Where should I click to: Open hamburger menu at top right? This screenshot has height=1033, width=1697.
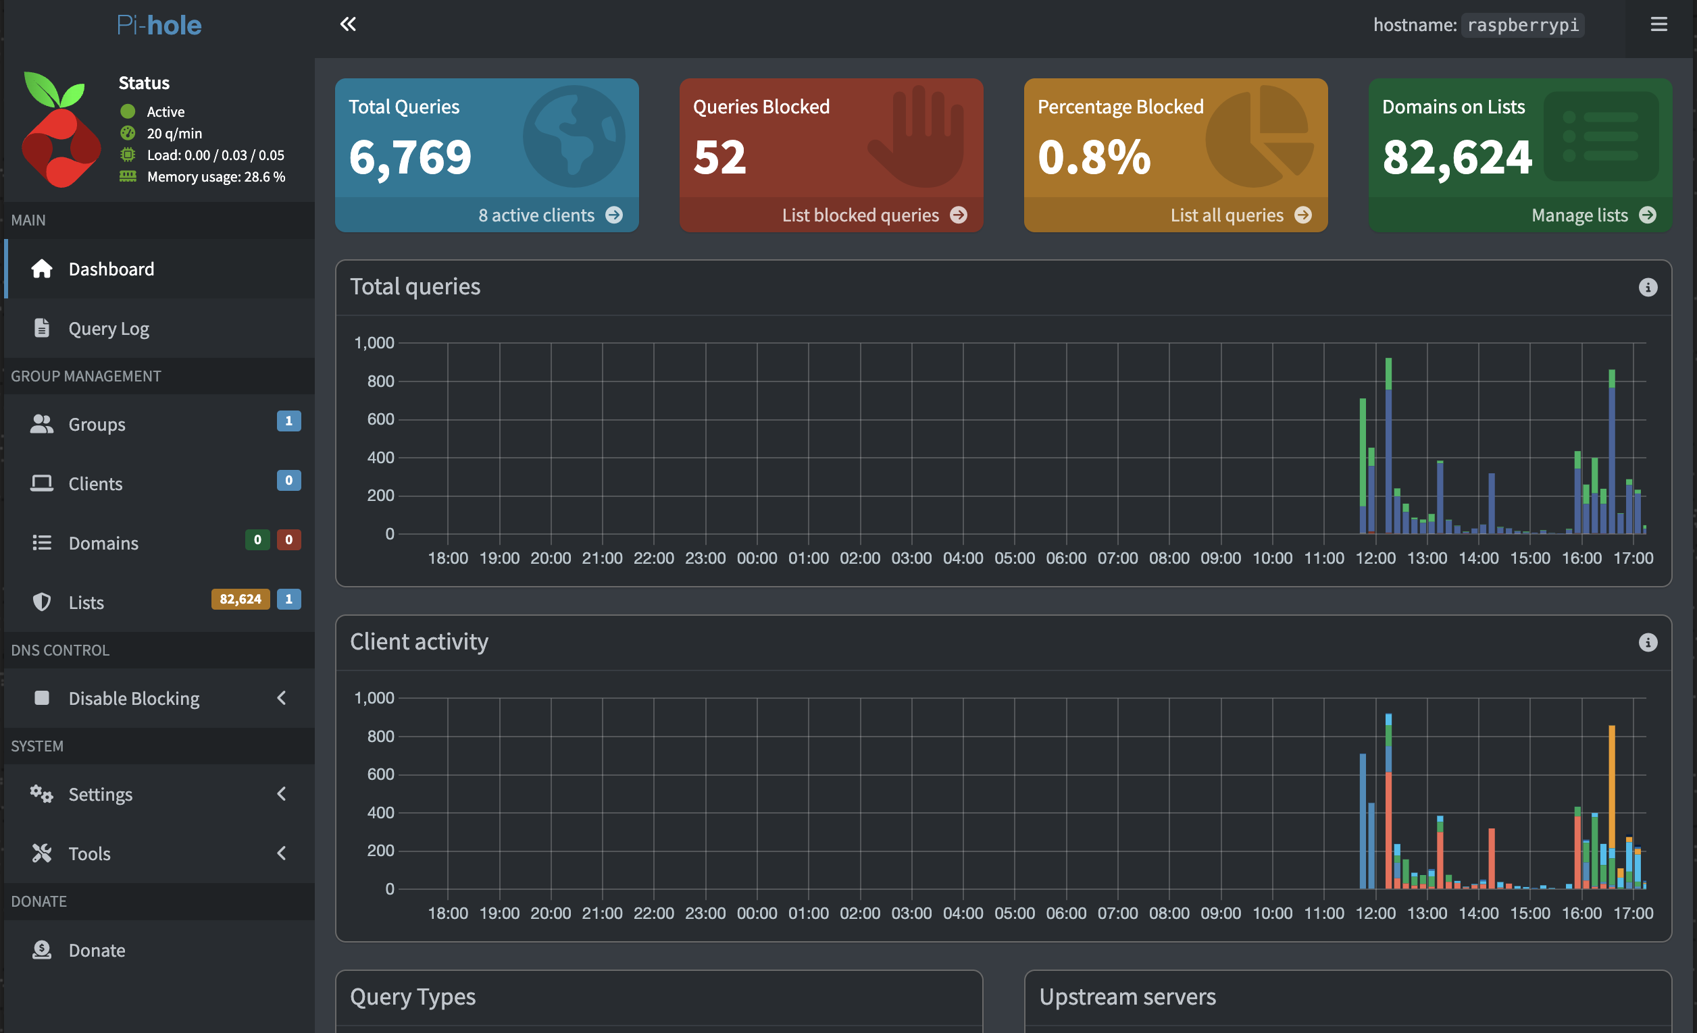(1658, 24)
